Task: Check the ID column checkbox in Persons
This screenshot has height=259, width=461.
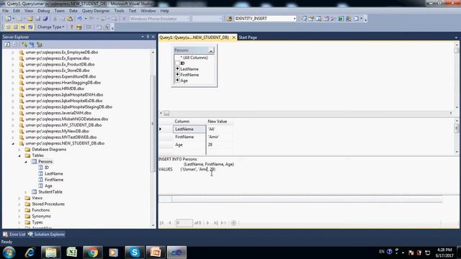Action: pyautogui.click(x=177, y=63)
